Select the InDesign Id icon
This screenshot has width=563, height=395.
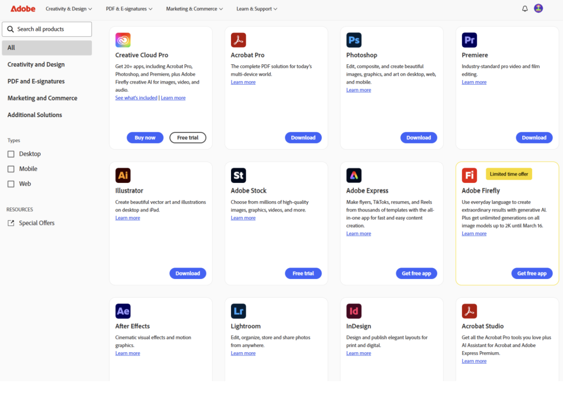(354, 311)
